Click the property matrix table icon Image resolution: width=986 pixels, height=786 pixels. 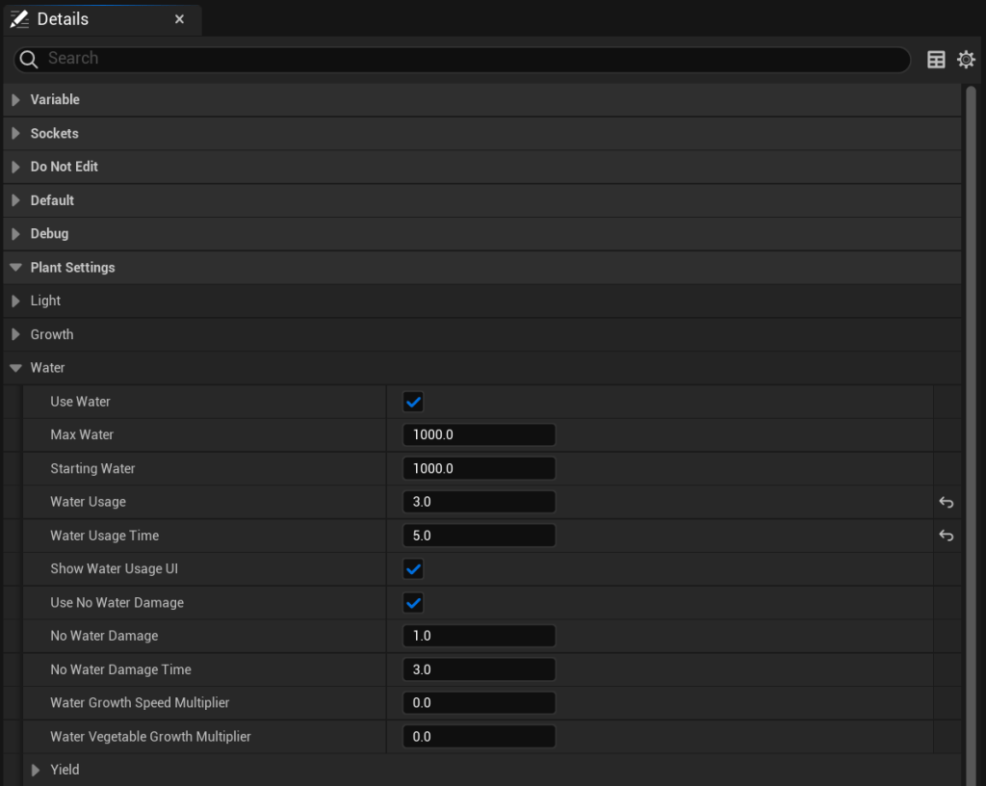coord(936,60)
